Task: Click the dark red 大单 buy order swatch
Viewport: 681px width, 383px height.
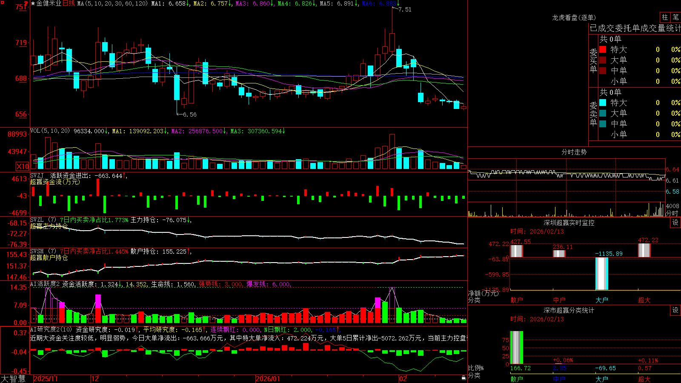Action: pos(603,60)
